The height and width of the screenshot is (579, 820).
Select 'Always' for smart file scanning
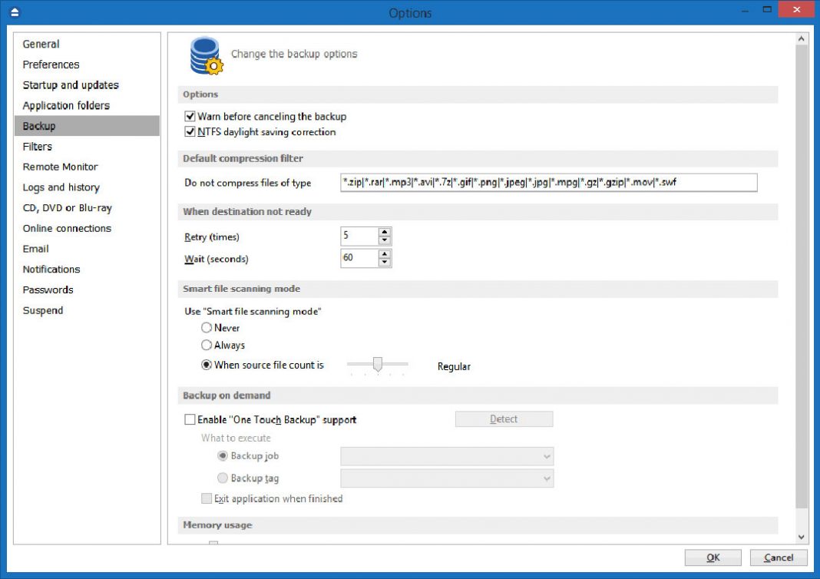pos(206,345)
